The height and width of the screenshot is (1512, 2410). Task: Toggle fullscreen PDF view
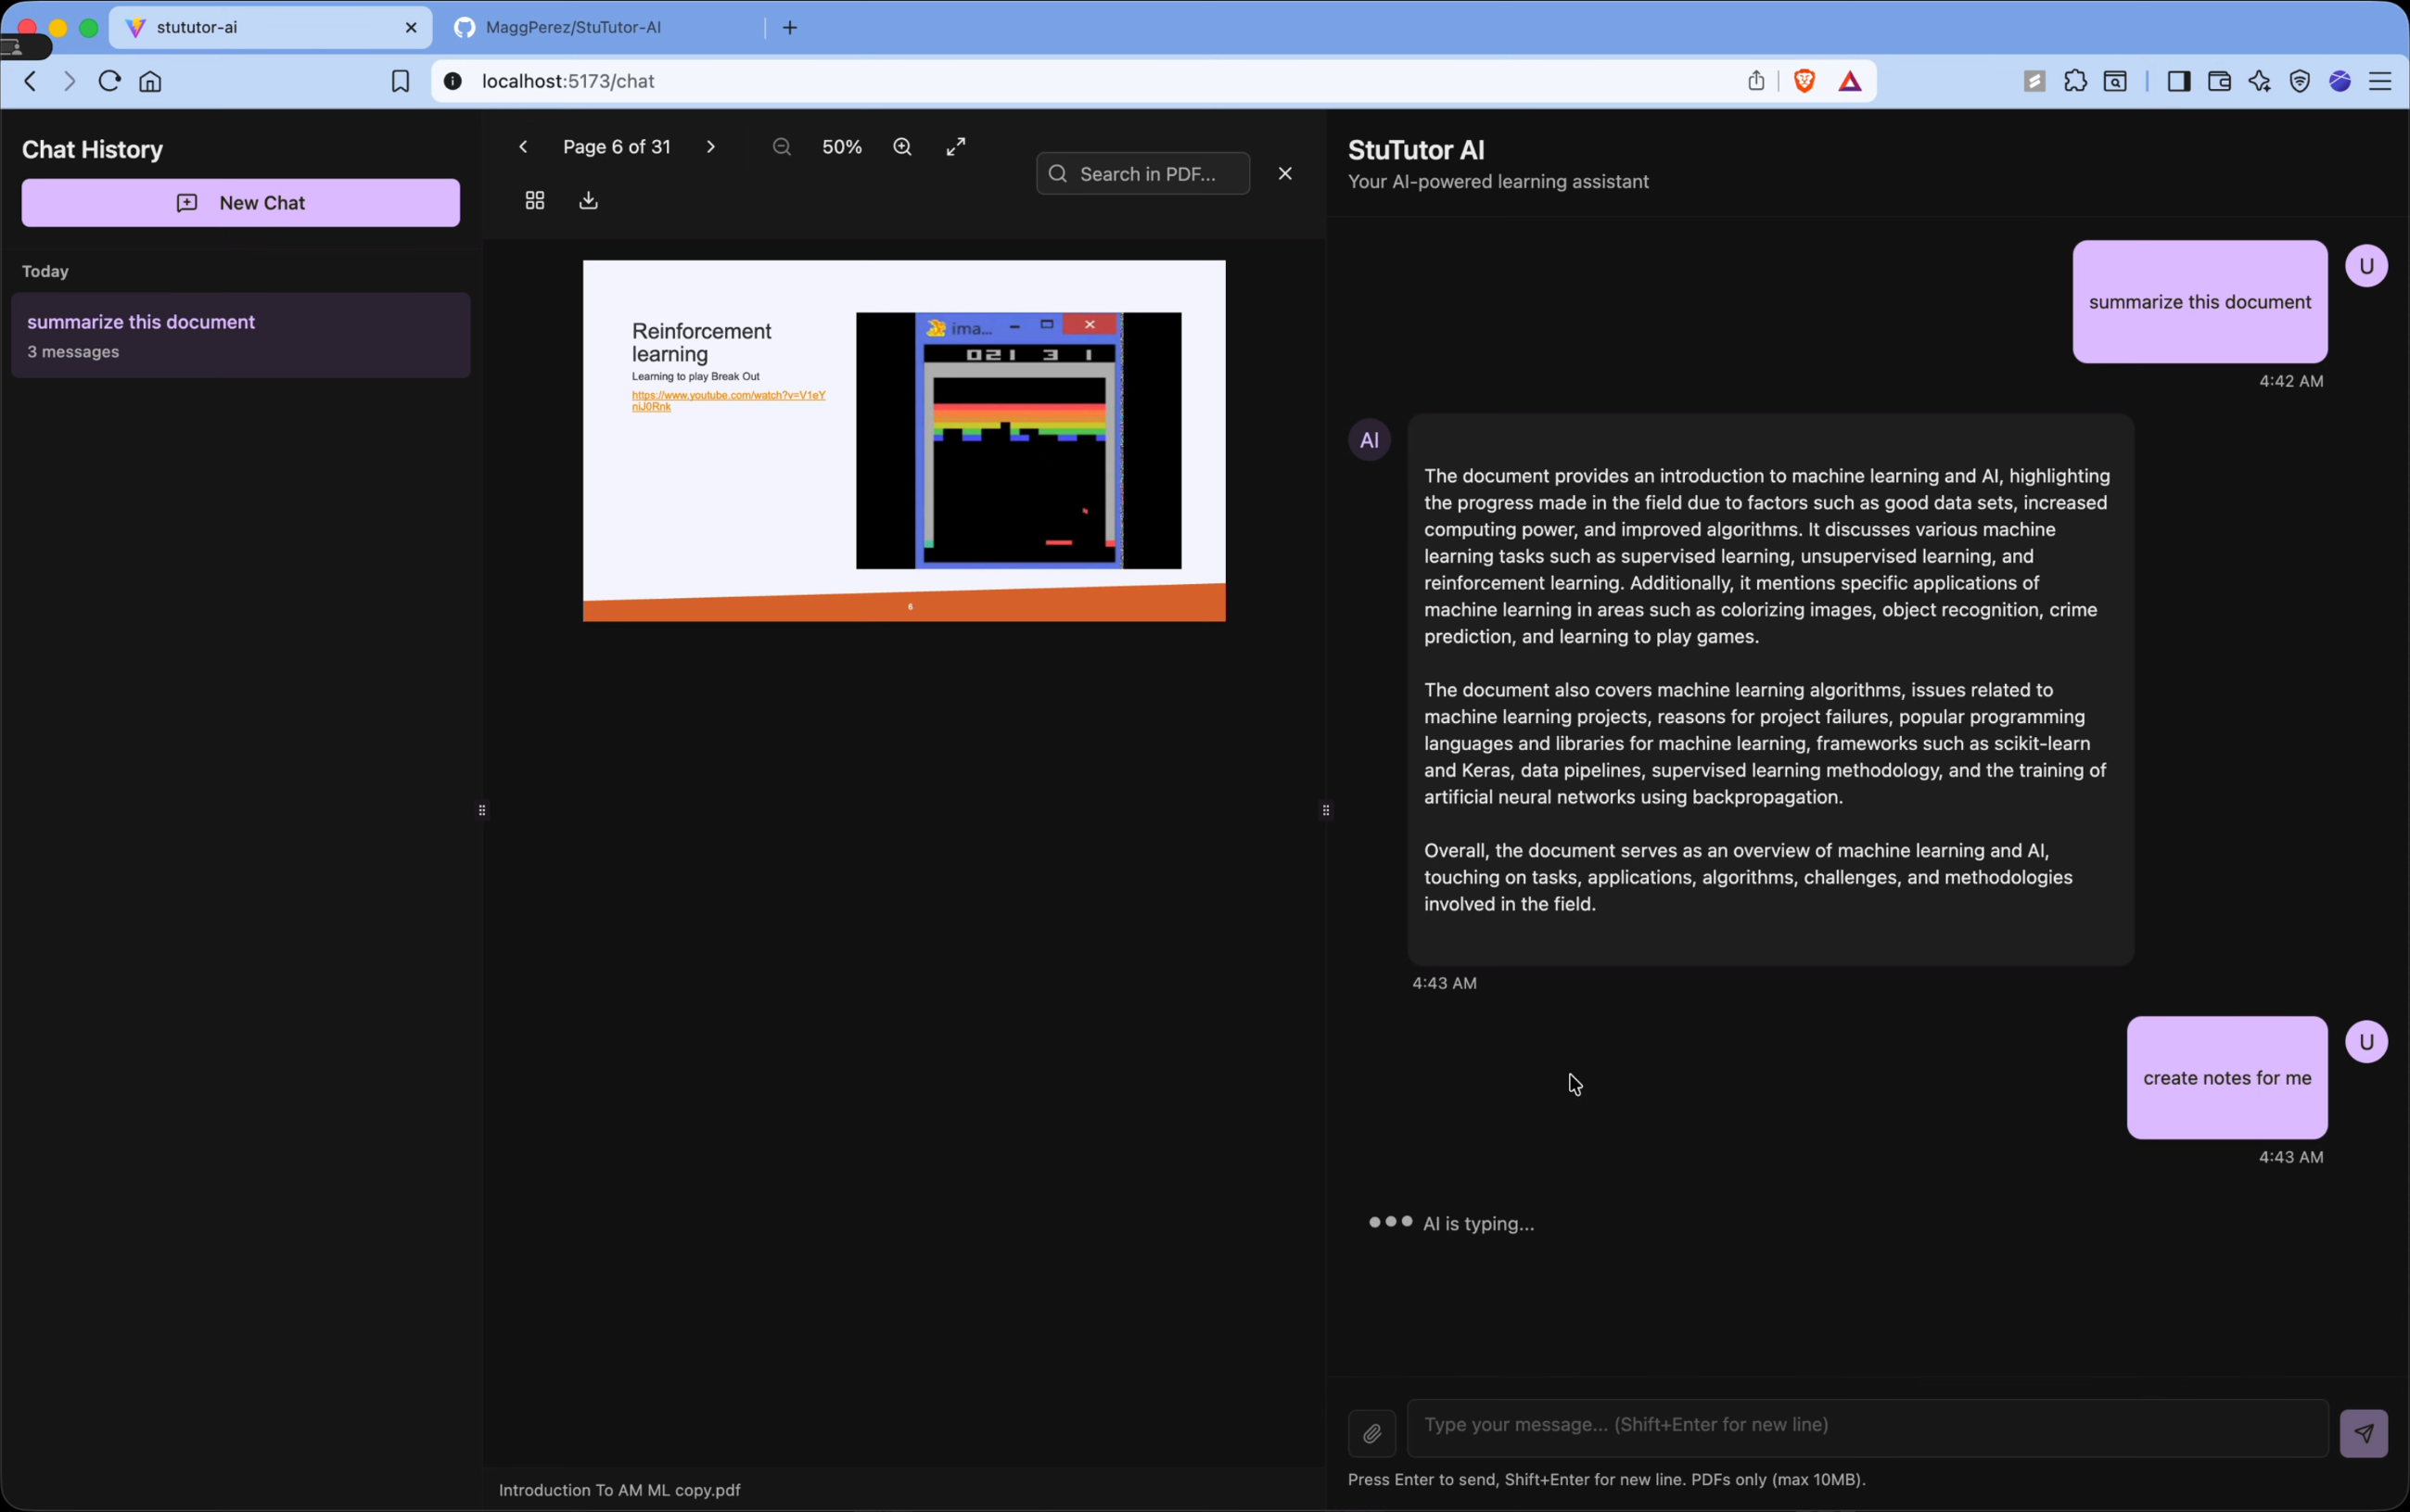click(956, 147)
